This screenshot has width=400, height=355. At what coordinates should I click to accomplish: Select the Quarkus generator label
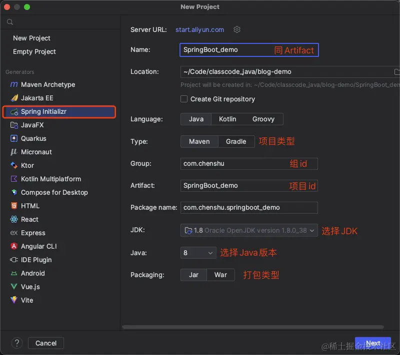click(x=33, y=138)
